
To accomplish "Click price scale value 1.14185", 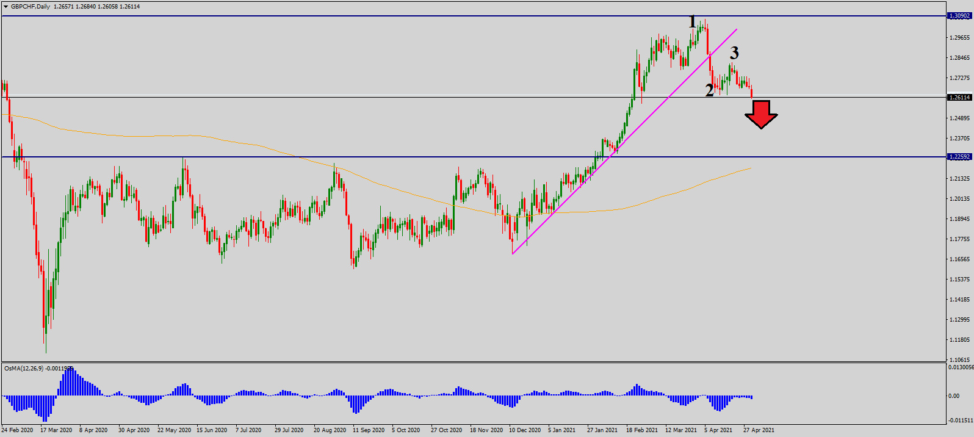I will click(960, 300).
